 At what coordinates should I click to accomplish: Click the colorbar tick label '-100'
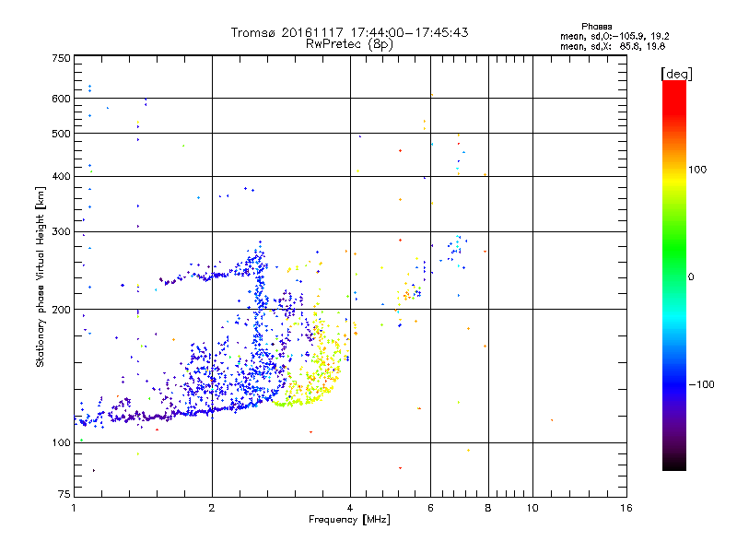click(x=702, y=384)
